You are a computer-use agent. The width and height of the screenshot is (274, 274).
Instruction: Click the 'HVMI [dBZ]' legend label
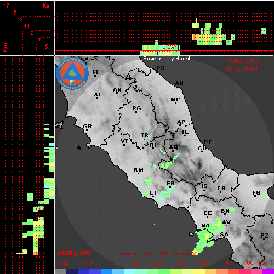pyautogui.click(x=74, y=253)
